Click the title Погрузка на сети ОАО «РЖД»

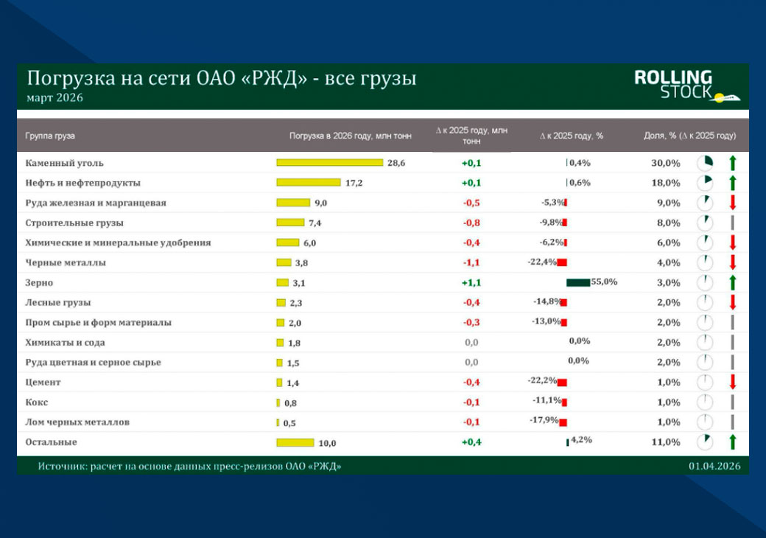[x=221, y=78]
